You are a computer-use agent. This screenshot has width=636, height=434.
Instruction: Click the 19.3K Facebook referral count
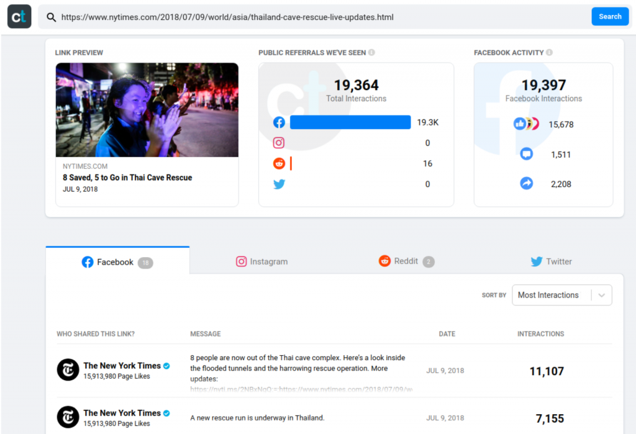[x=428, y=122]
